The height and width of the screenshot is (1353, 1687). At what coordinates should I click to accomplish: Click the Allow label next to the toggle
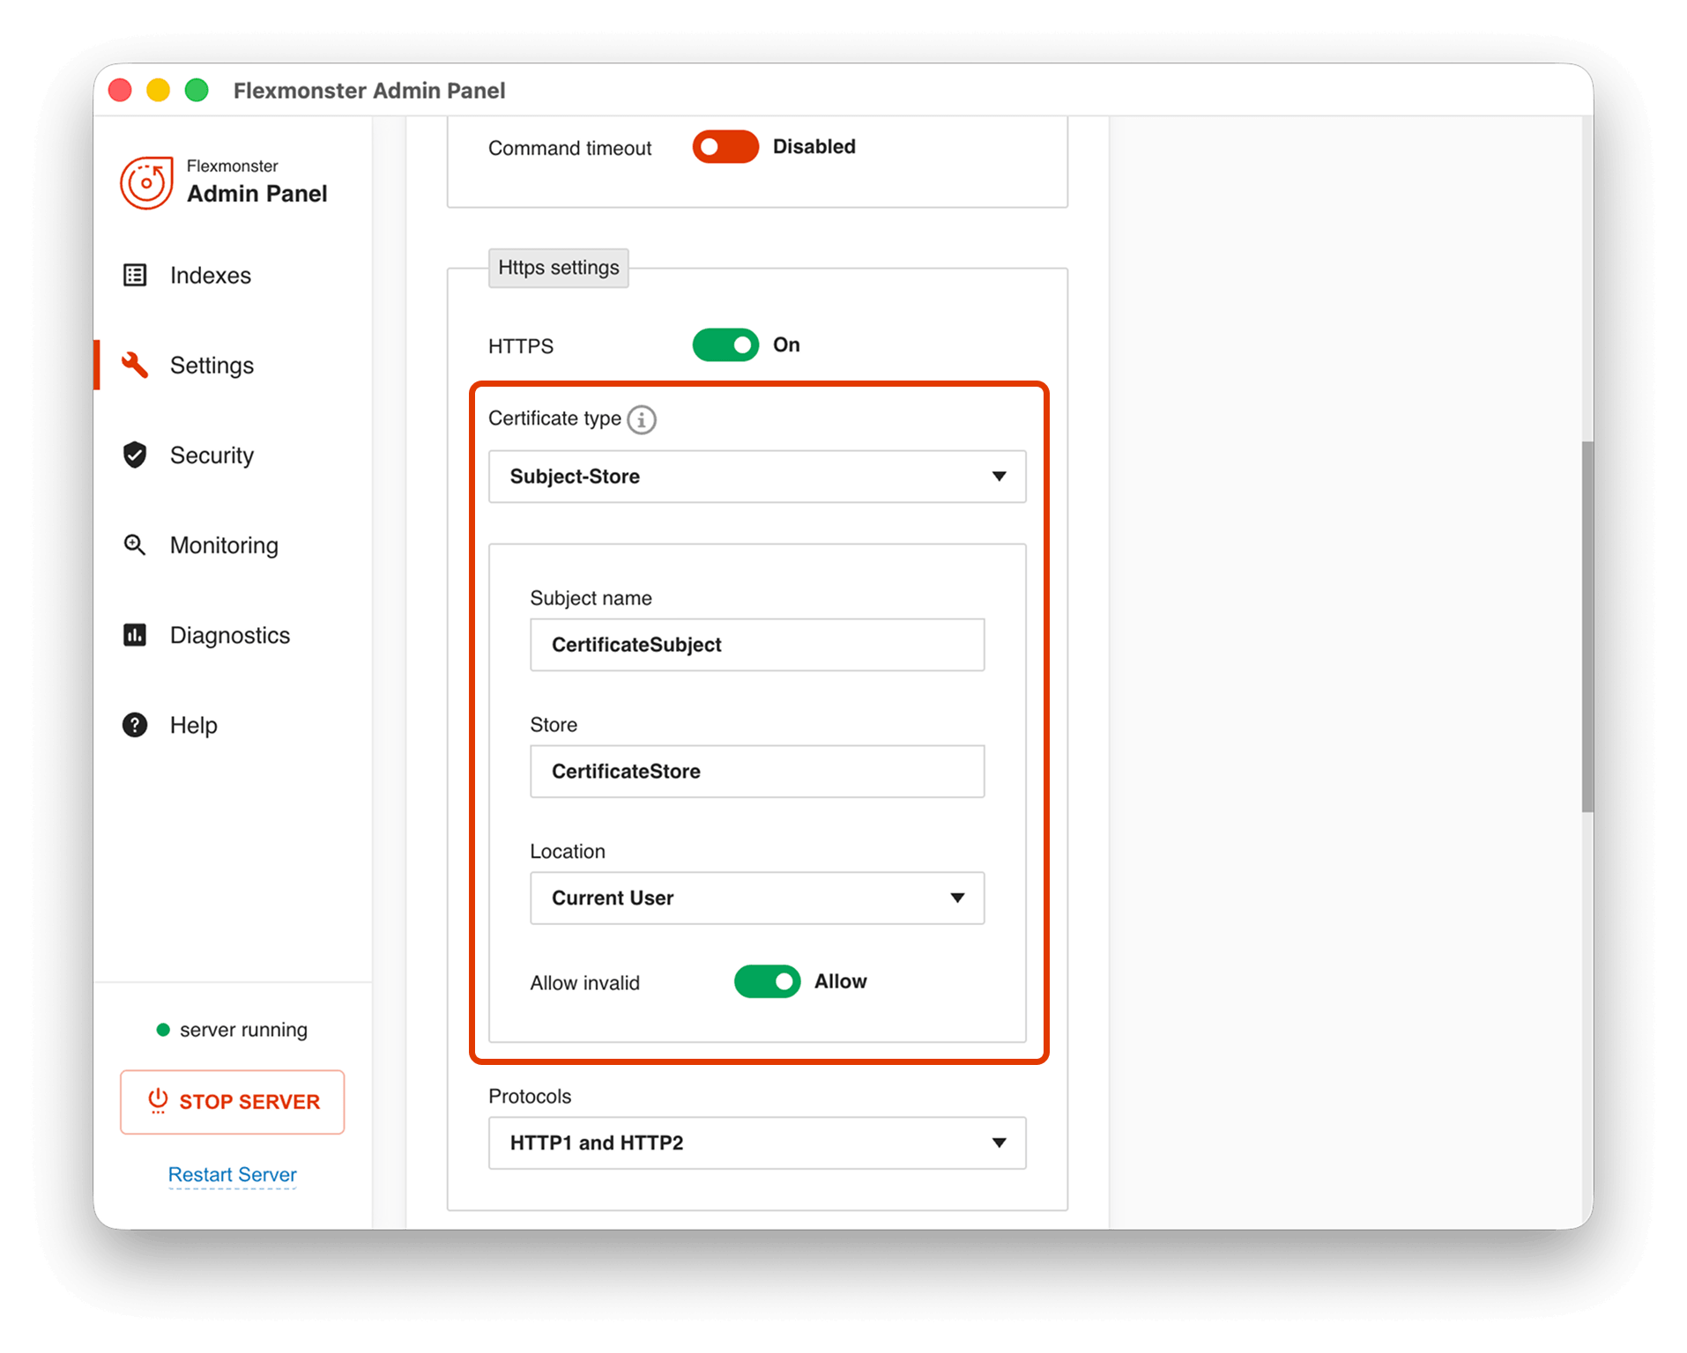click(x=840, y=980)
